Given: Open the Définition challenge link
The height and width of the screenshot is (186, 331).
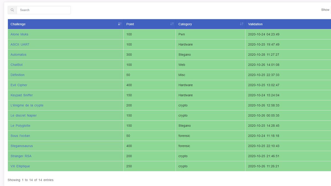Looking at the screenshot, I should tap(17, 75).
